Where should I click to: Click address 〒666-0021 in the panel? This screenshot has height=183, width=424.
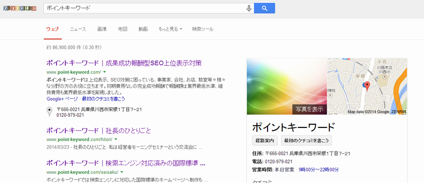pos(308,154)
